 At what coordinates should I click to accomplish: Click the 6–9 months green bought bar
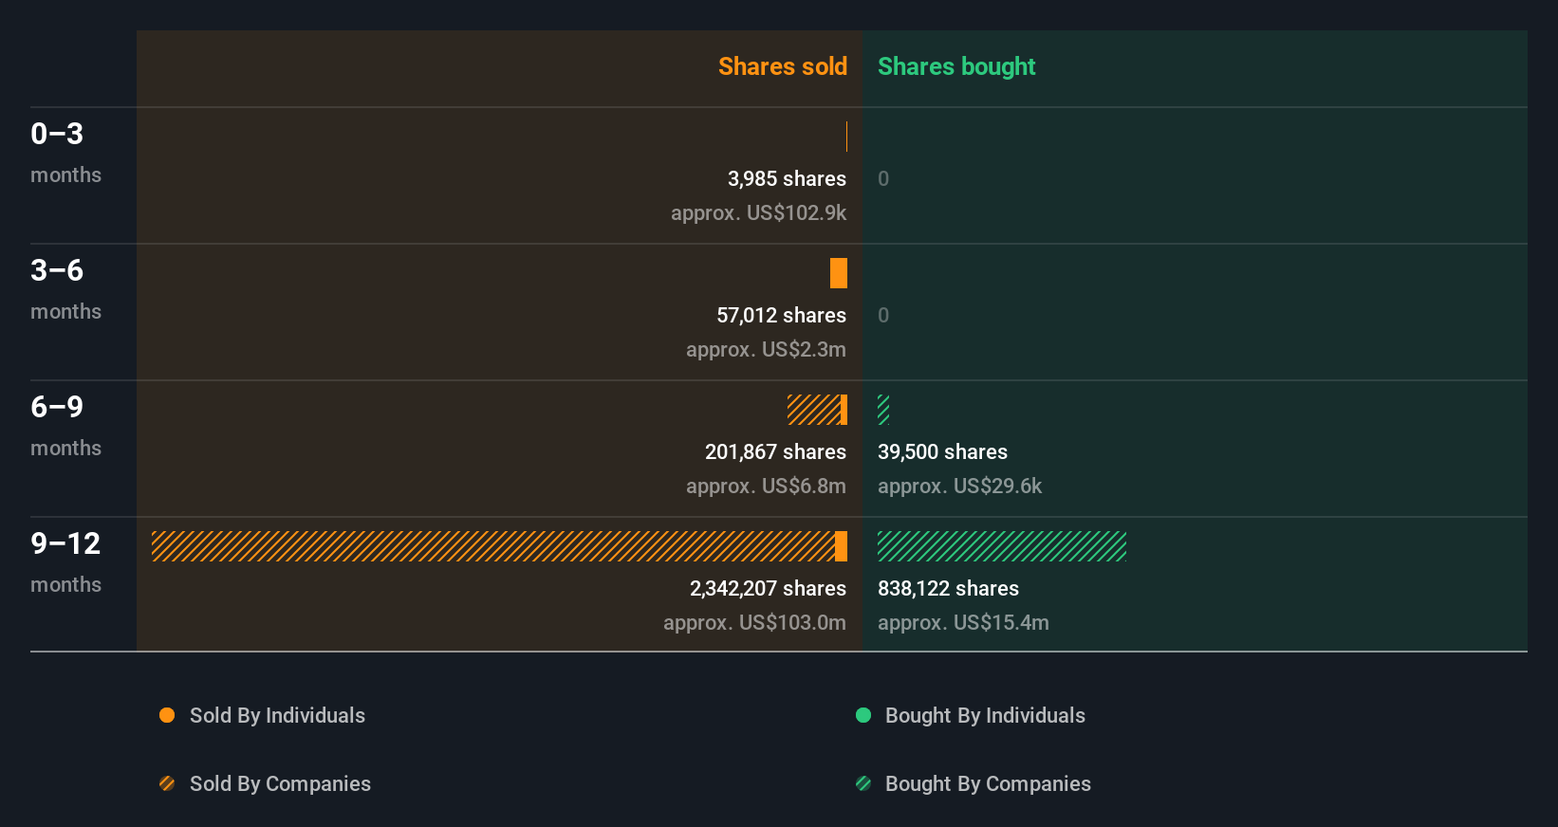[883, 410]
